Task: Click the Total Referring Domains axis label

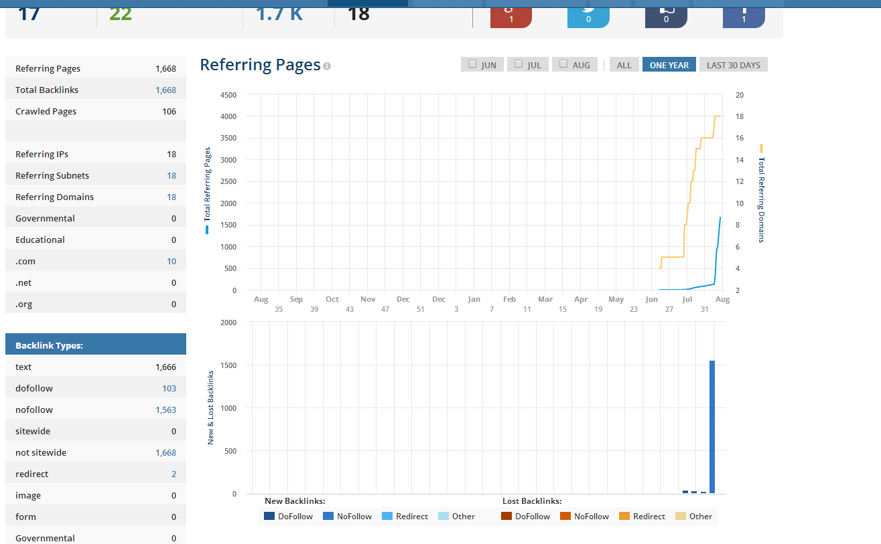Action: [x=761, y=200]
